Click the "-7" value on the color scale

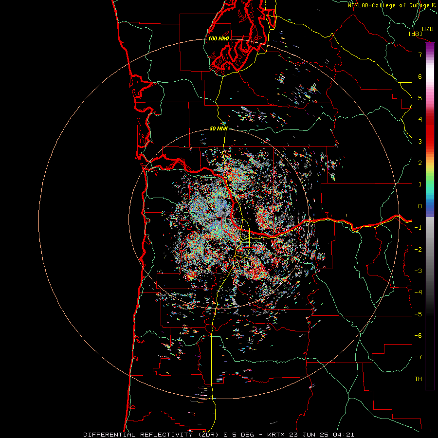pyautogui.click(x=418, y=357)
